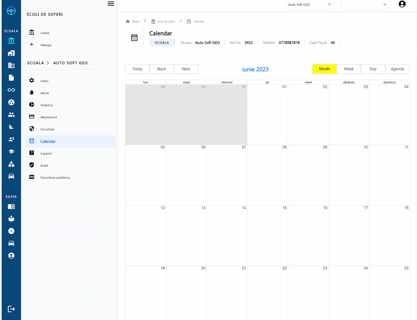
Task: Switch calendar to Agenda view
Action: pyautogui.click(x=397, y=69)
